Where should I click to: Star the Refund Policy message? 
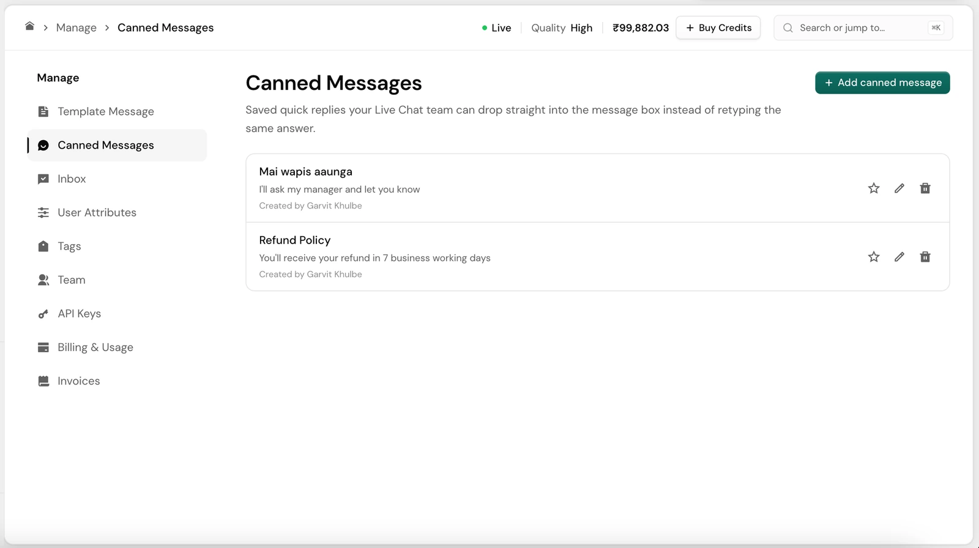pyautogui.click(x=874, y=257)
